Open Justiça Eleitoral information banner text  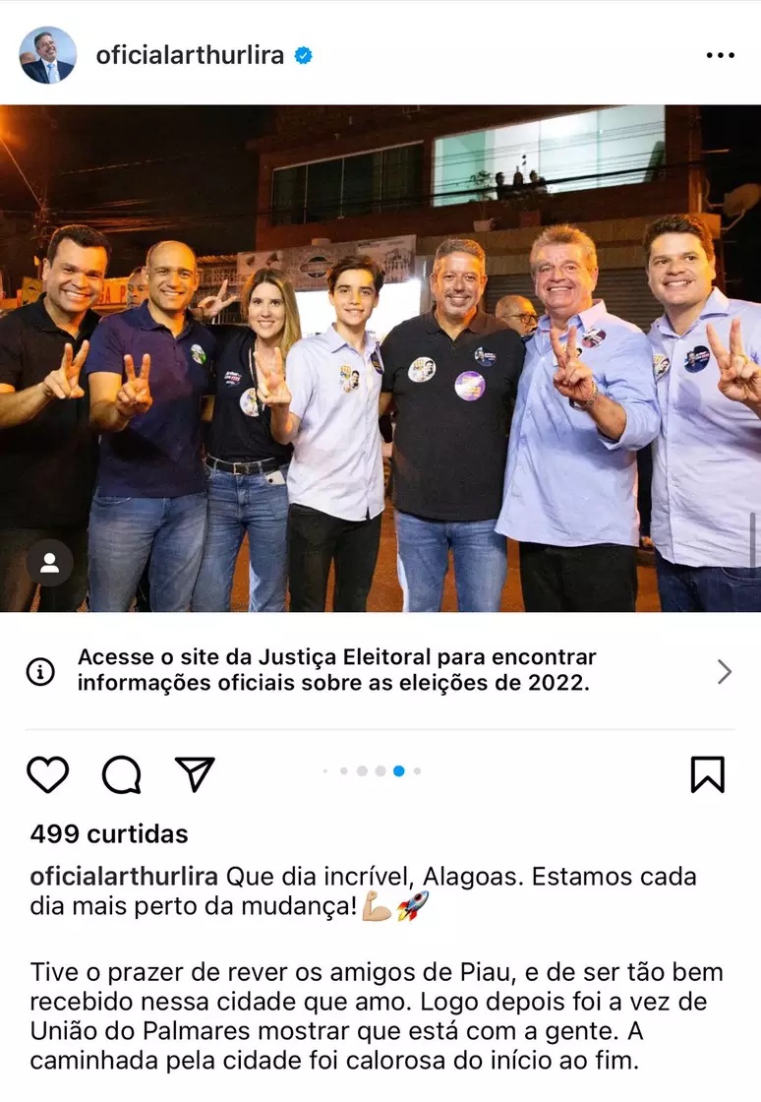(336, 670)
